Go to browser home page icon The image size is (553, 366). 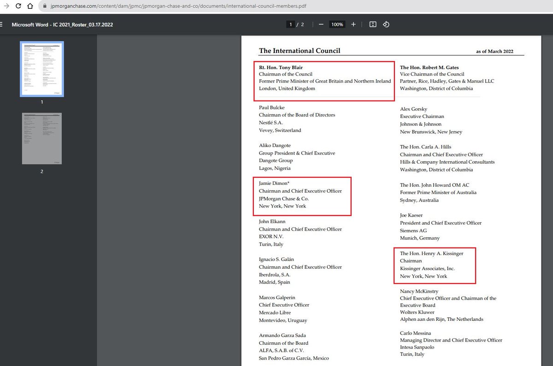[30, 6]
